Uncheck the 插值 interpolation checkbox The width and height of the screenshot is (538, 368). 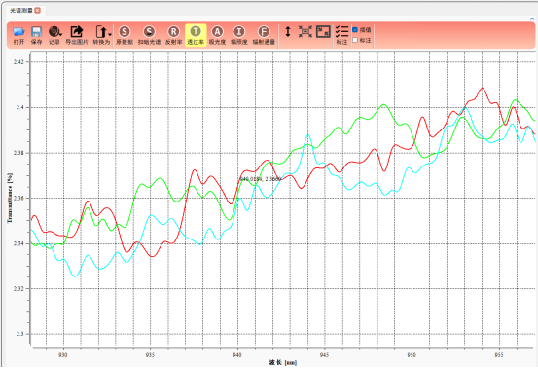tap(355, 30)
